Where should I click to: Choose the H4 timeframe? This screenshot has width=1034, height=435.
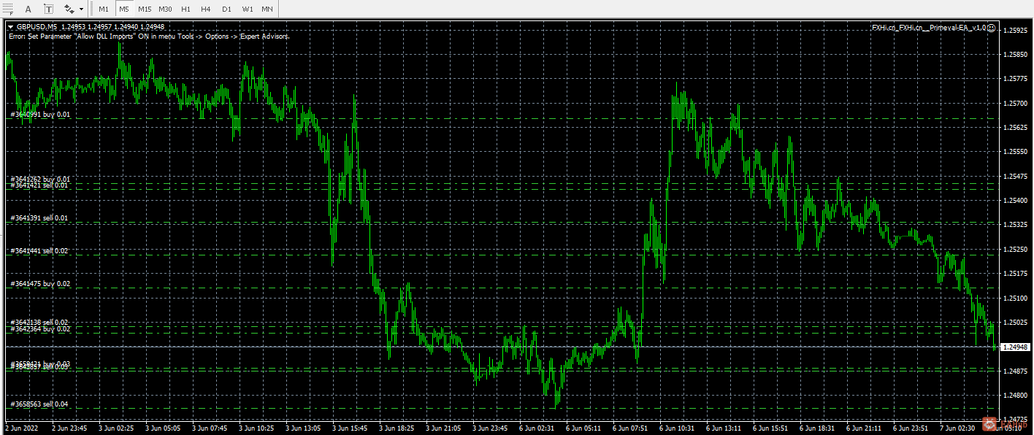tap(206, 9)
